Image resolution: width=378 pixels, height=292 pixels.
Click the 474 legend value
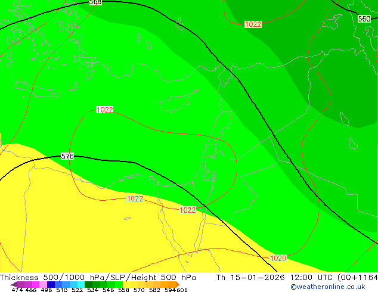tap(17, 290)
